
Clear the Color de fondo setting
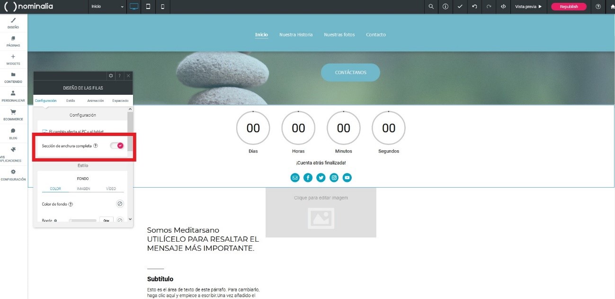(120, 204)
